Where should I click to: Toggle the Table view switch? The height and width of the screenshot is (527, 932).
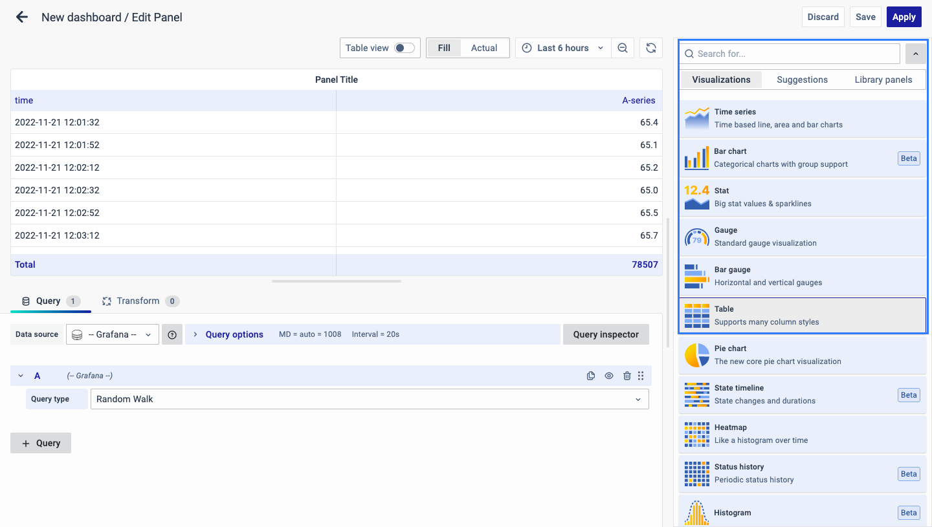pos(405,48)
